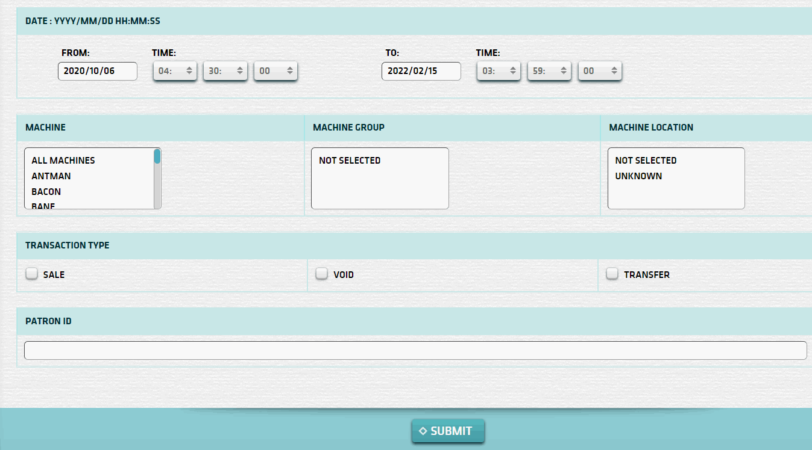
Task: Click the PATRON ID input field
Action: (x=415, y=350)
